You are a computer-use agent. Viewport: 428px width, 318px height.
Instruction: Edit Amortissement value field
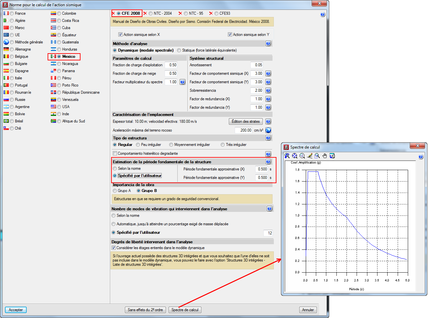tap(257, 65)
